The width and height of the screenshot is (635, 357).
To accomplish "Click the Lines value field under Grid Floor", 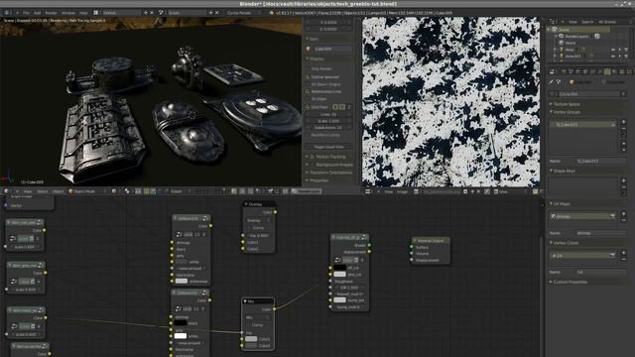I will pyautogui.click(x=328, y=115).
